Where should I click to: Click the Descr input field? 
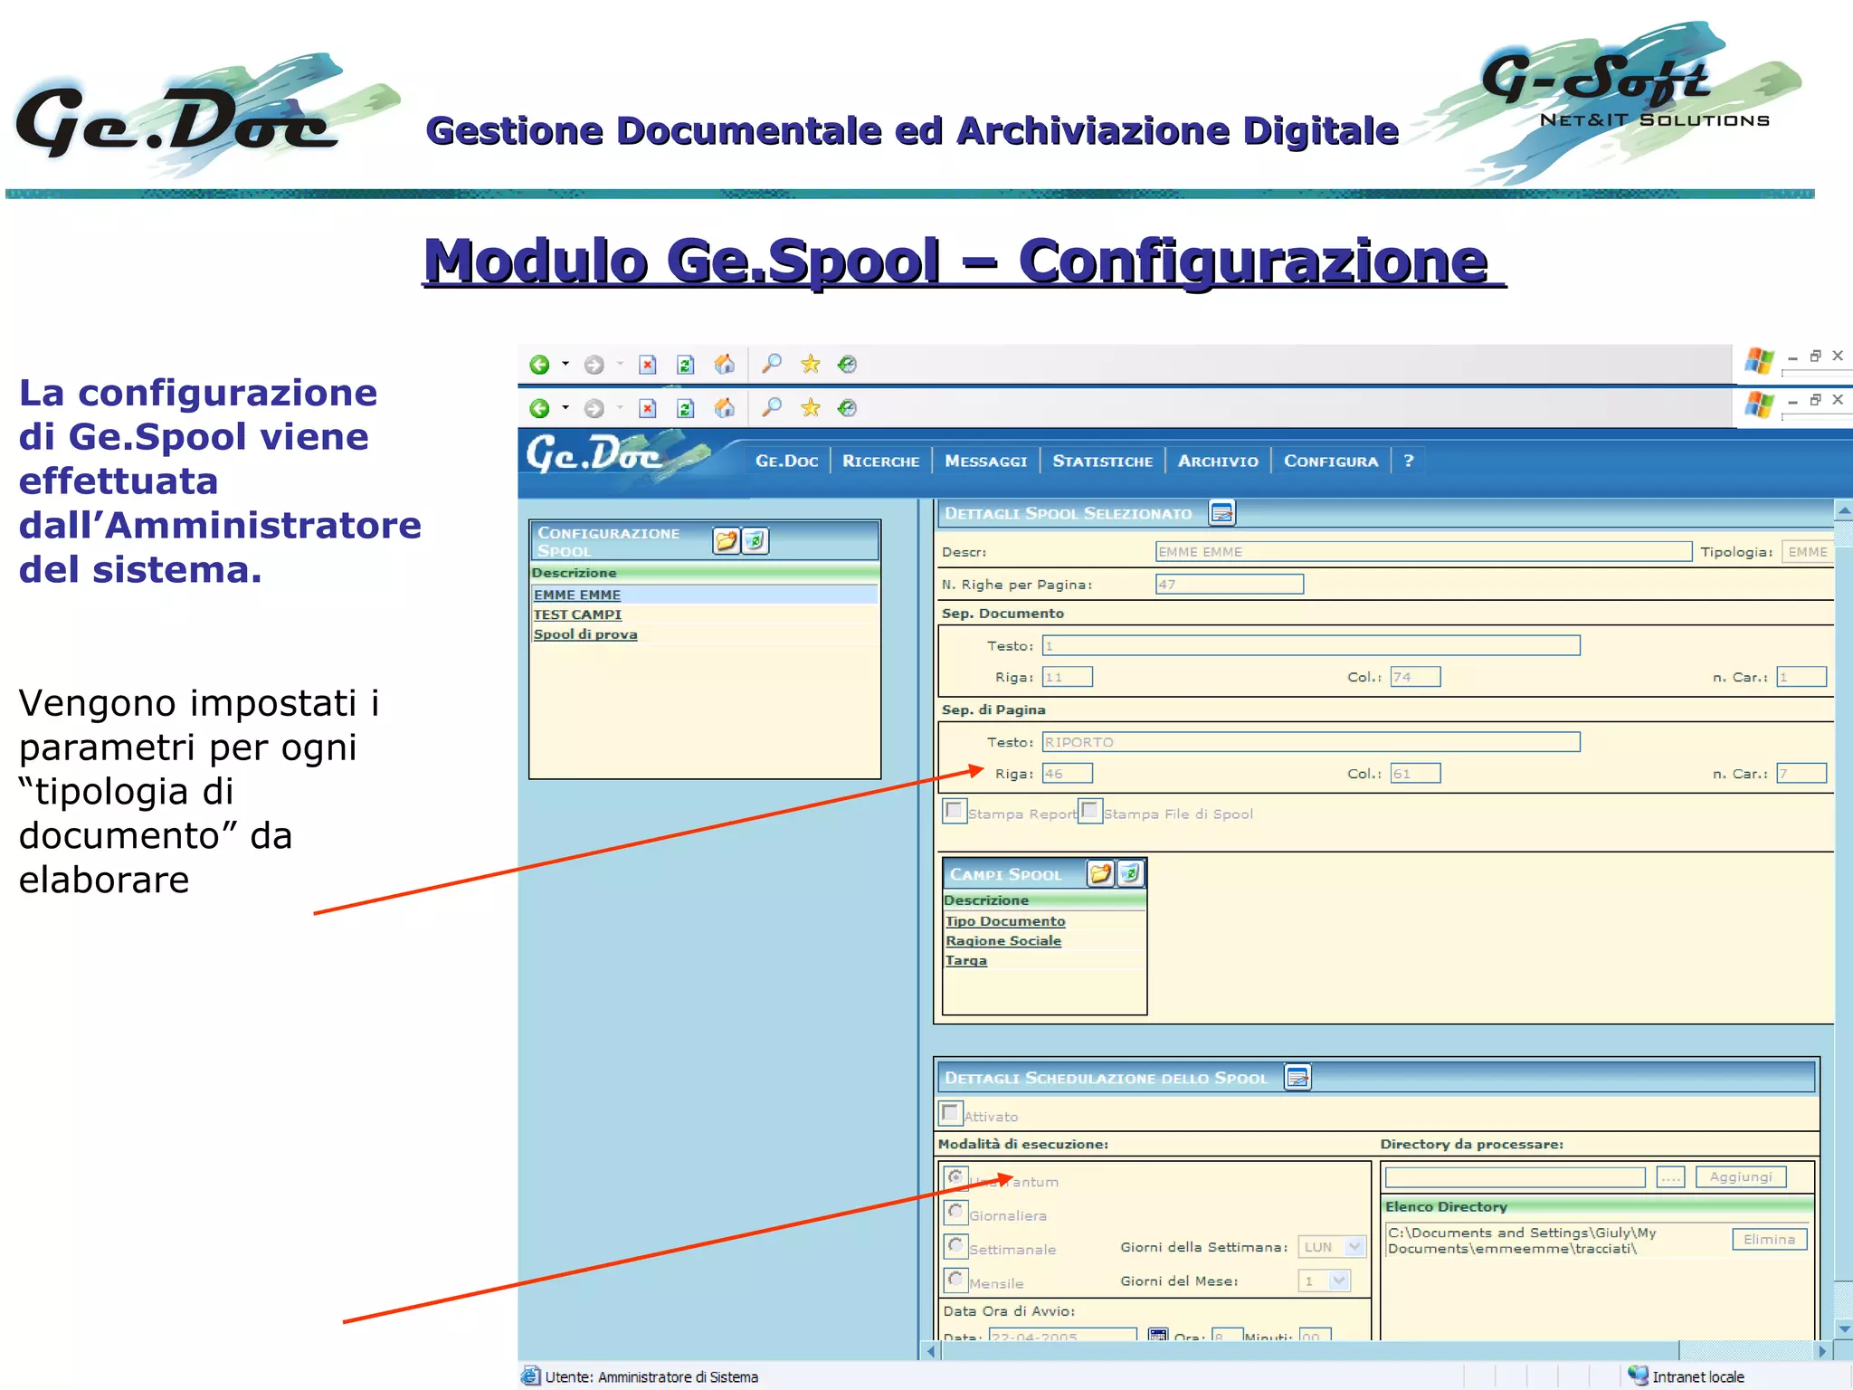[x=1423, y=551]
